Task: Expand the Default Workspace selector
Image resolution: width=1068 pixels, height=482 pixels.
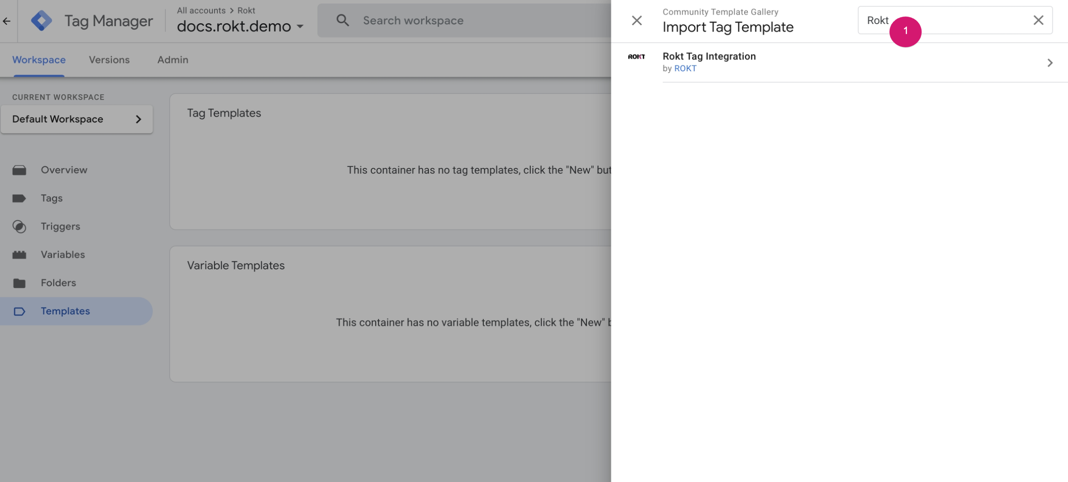Action: pos(77,119)
